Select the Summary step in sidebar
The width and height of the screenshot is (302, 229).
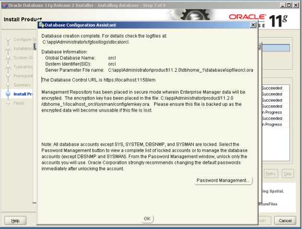pyautogui.click(x=22, y=85)
